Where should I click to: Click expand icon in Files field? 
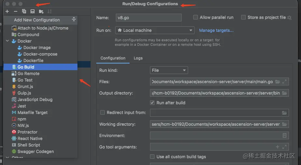pos(284,82)
